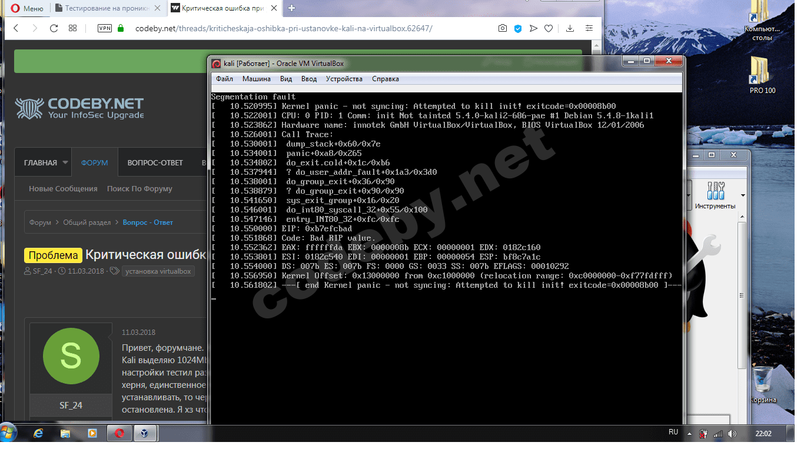Click the Новые Сообщения link
The width and height of the screenshot is (804, 452).
(63, 189)
